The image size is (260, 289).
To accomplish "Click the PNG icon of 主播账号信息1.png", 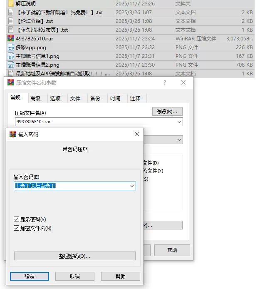I will 11,56.
